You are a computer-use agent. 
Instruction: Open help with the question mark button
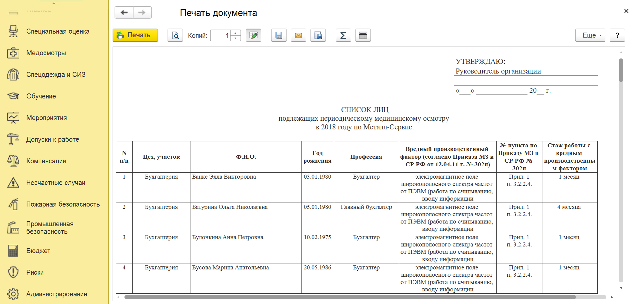tap(617, 35)
